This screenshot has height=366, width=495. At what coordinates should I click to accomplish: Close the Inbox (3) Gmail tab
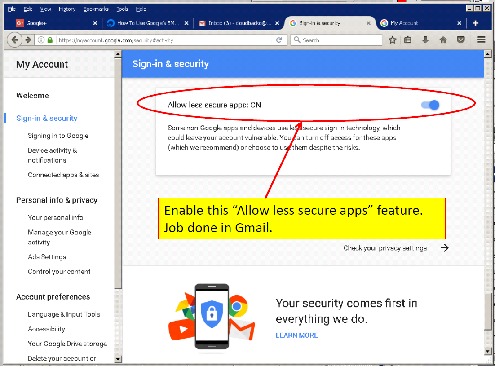click(x=277, y=23)
